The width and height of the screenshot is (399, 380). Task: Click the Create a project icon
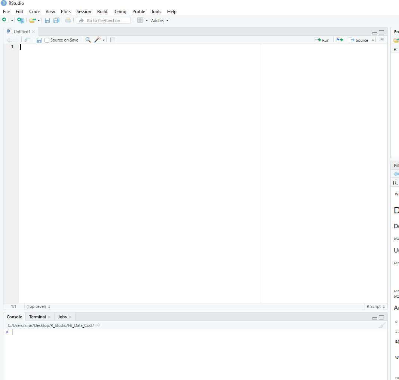[x=21, y=20]
